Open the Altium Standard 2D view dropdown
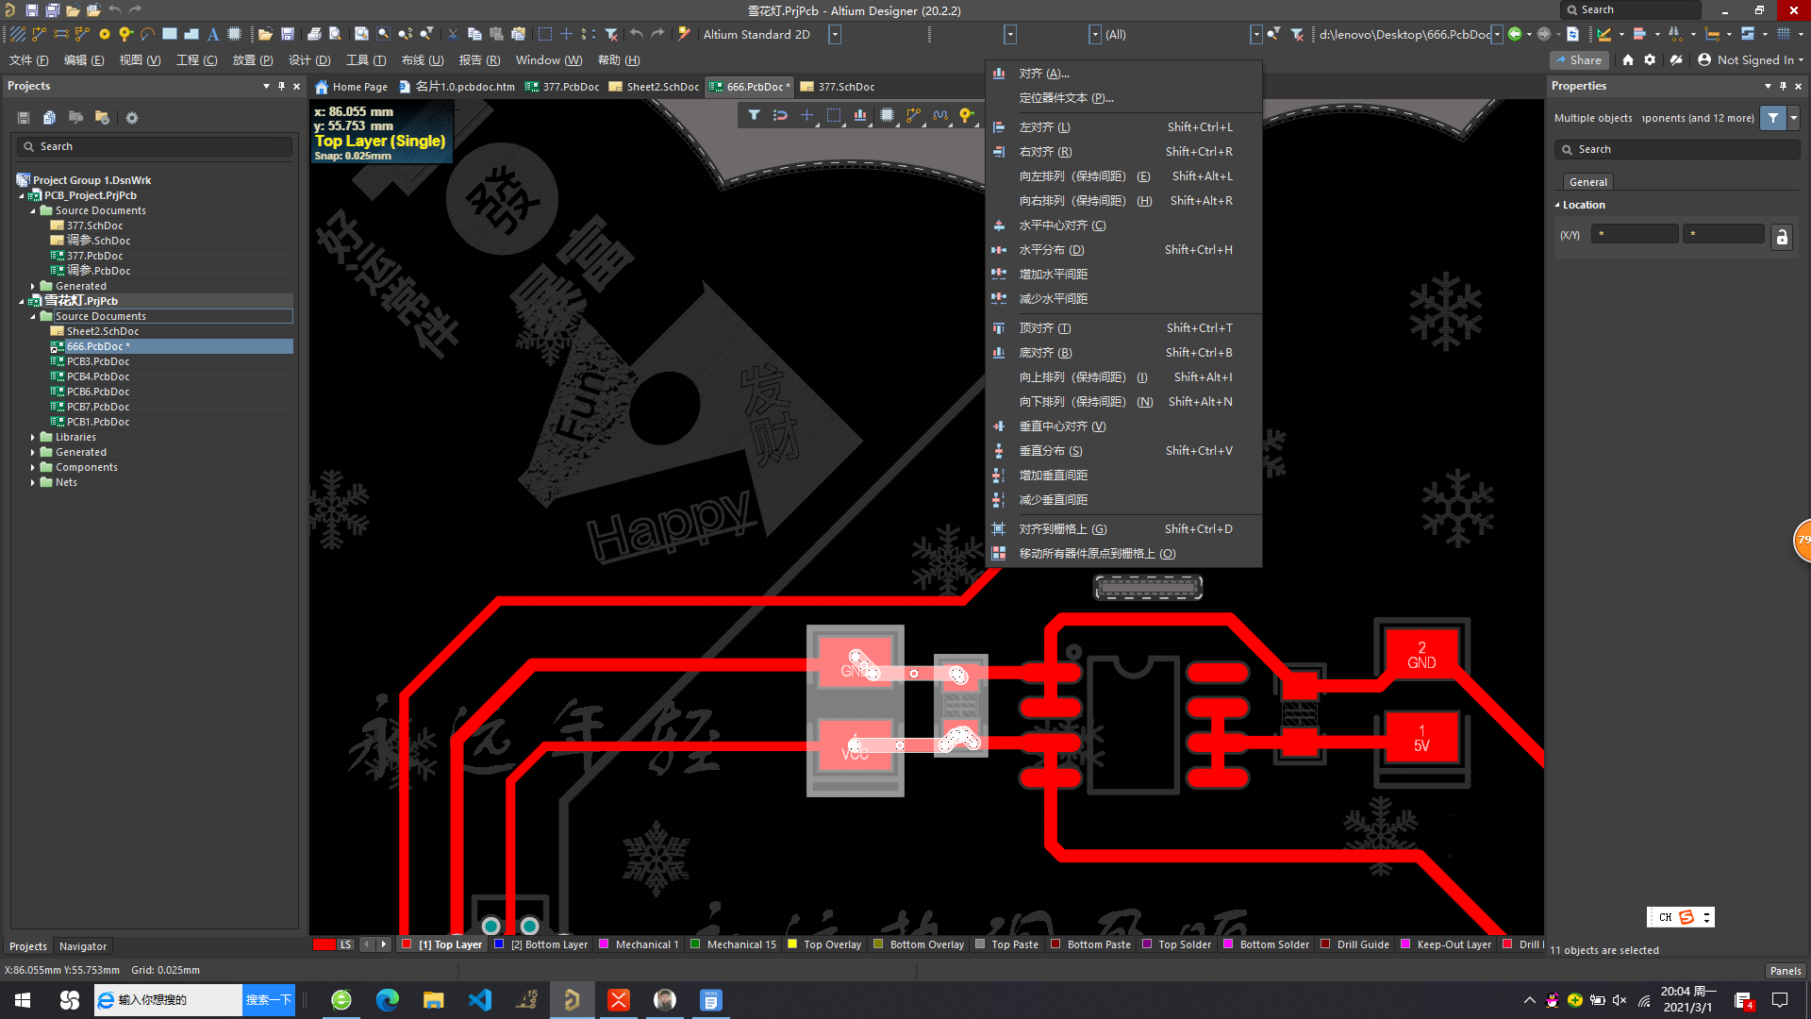 click(x=835, y=34)
